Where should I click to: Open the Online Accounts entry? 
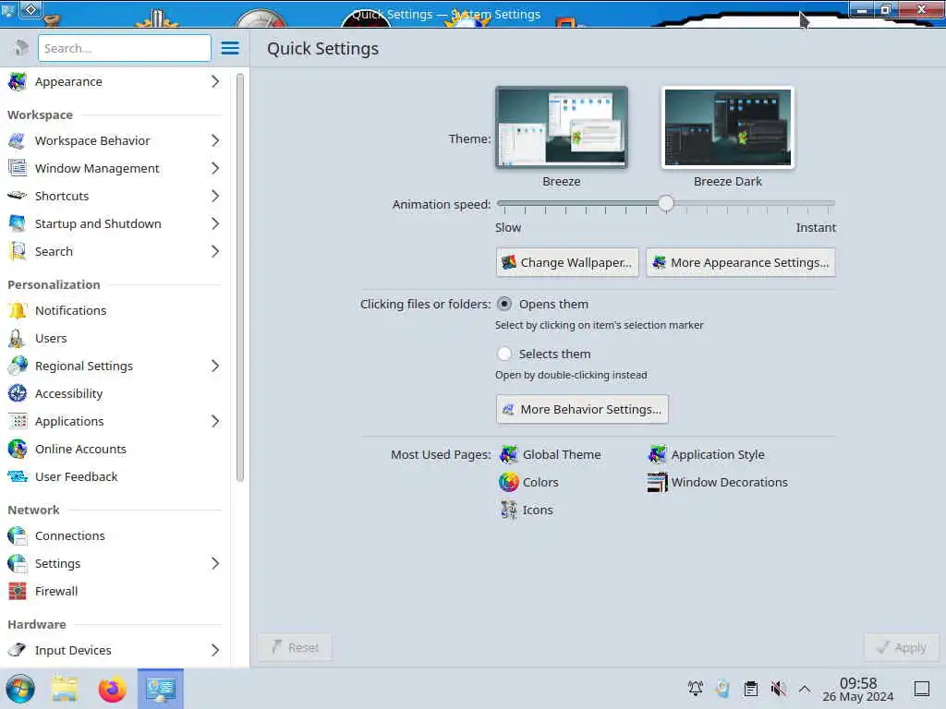coord(115,450)
